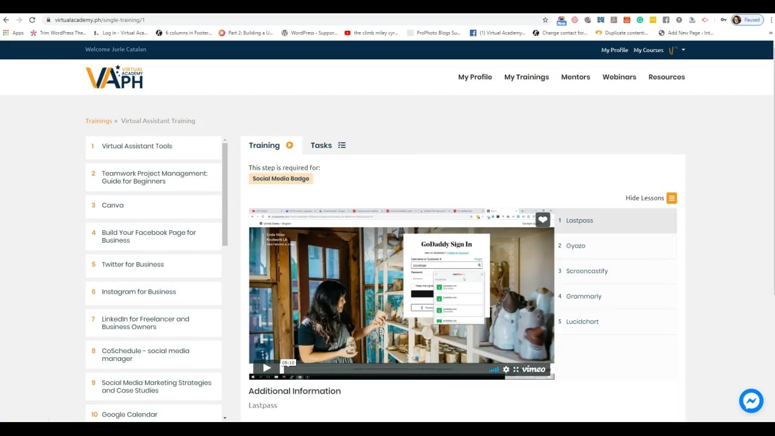Open My Profile link in the top bar
This screenshot has height=436, width=775.
click(x=615, y=50)
